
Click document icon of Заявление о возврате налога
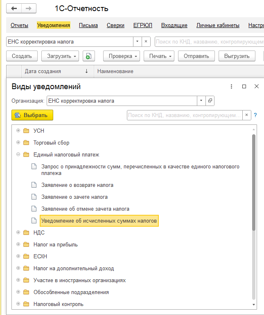point(34,185)
